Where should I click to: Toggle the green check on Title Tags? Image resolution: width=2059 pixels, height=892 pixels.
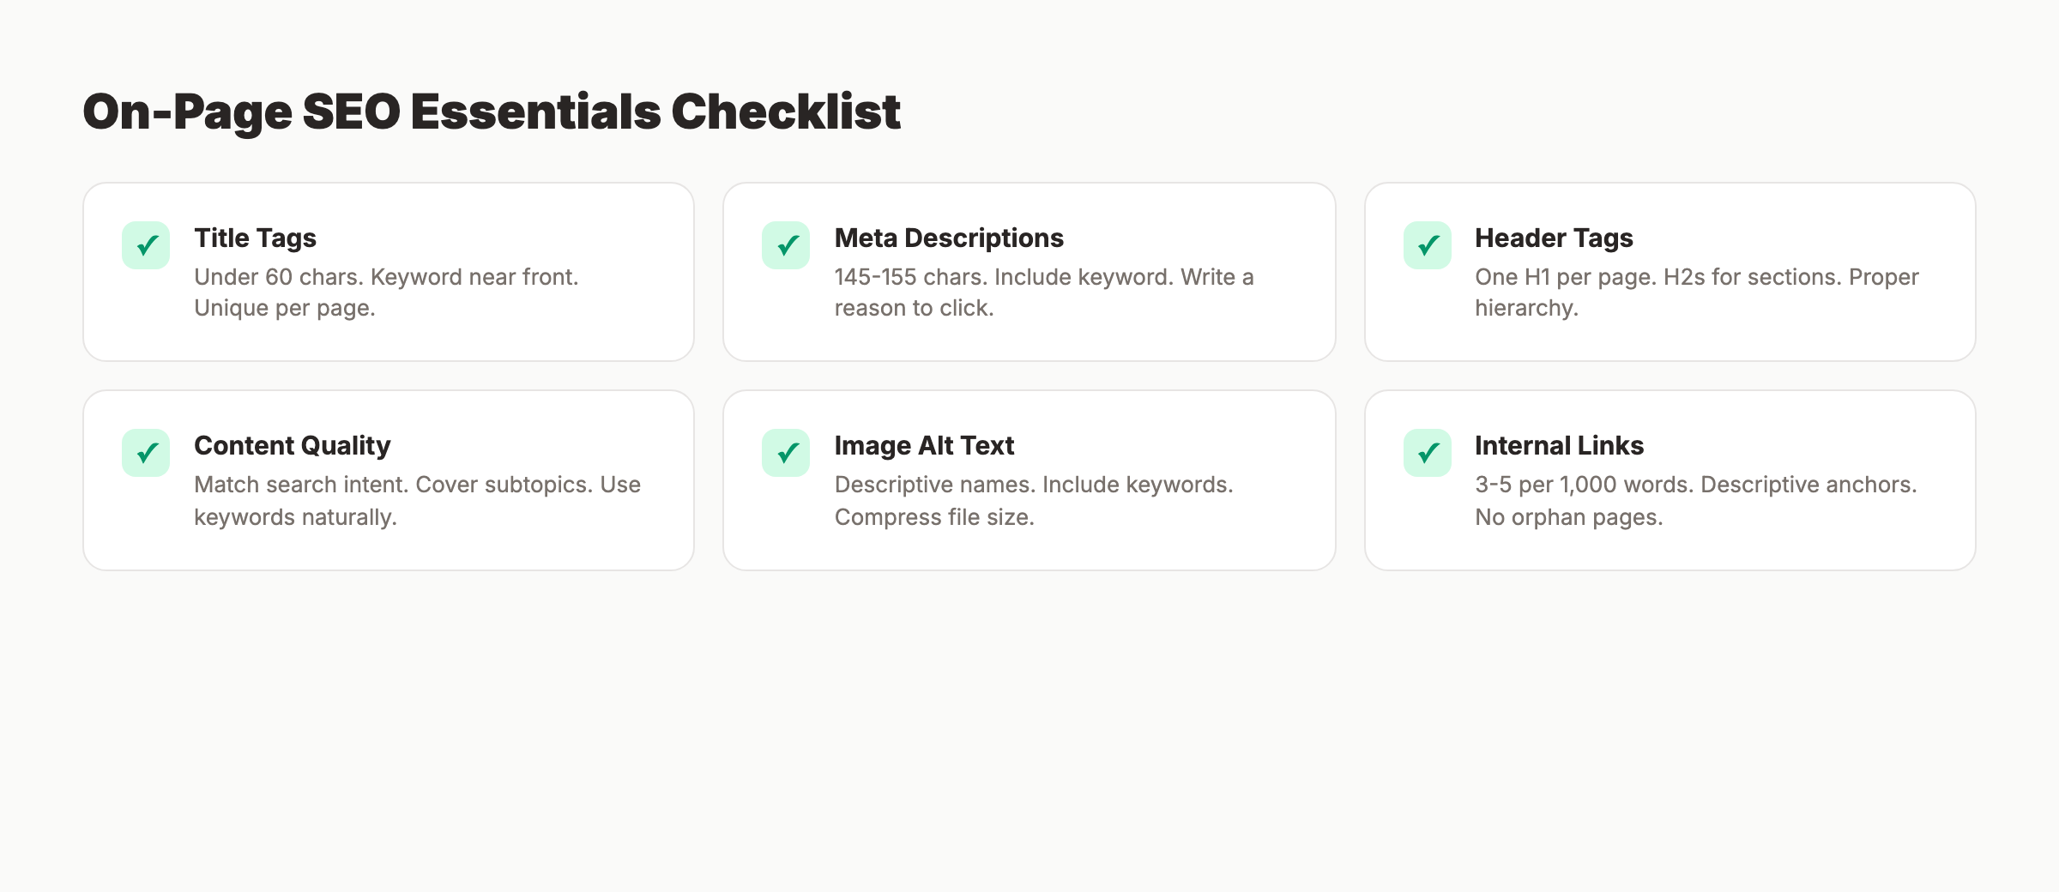146,246
